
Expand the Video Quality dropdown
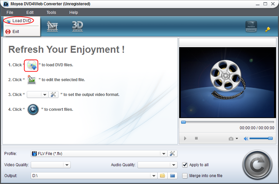pos(67,165)
